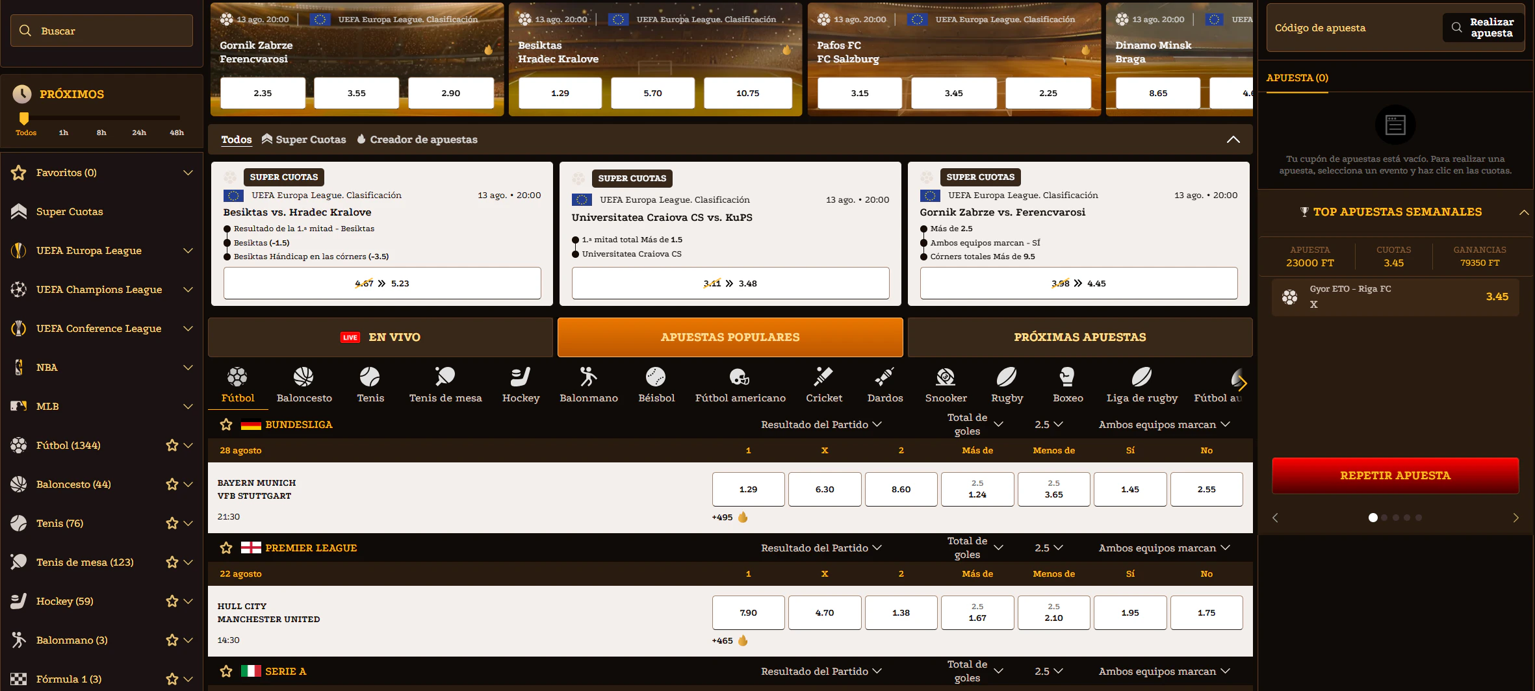Click the Próximos clock icon
Screen dimensions: 1535x691
(22, 94)
